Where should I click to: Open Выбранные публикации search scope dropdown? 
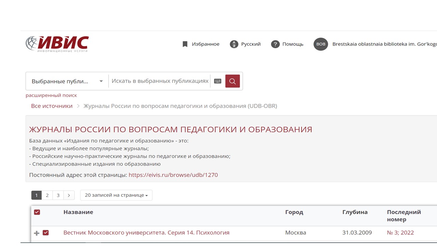tap(67, 81)
